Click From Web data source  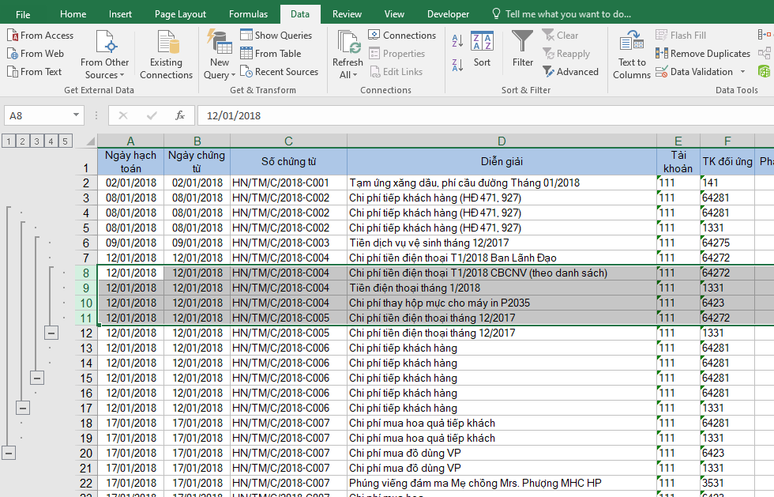coord(36,54)
